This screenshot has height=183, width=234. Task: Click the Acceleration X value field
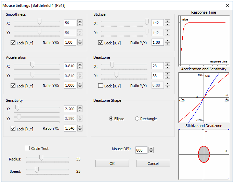tap(70, 66)
